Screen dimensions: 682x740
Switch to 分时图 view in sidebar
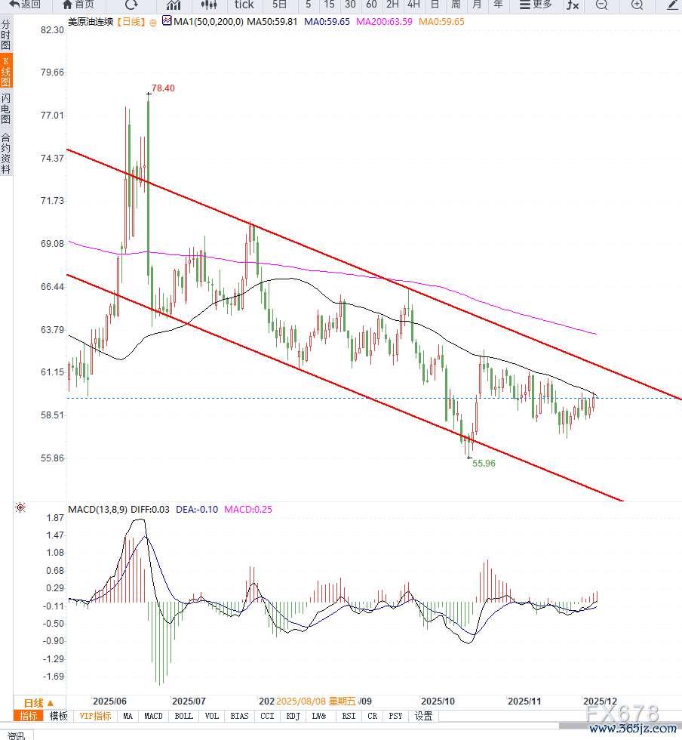(6, 35)
